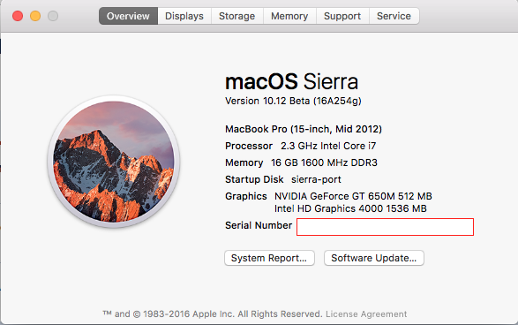Click the Graphics label
Viewport: 518px width, 325px height.
click(x=246, y=196)
